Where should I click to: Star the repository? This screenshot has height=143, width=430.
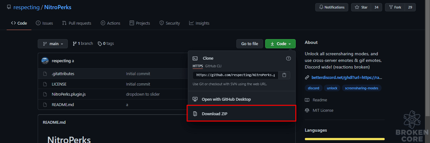(361, 7)
